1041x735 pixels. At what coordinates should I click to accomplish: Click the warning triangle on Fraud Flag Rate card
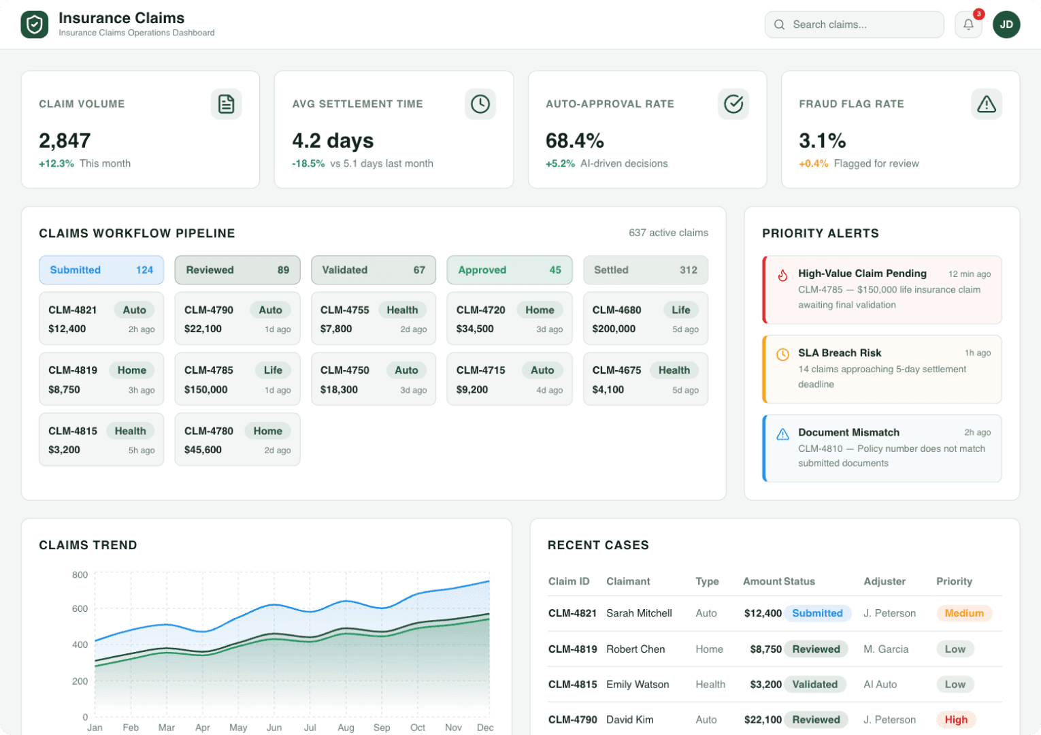[987, 103]
